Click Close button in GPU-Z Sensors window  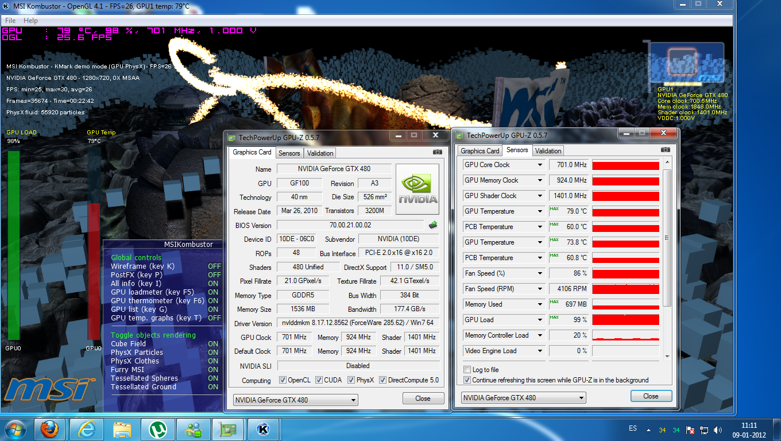[x=651, y=396]
